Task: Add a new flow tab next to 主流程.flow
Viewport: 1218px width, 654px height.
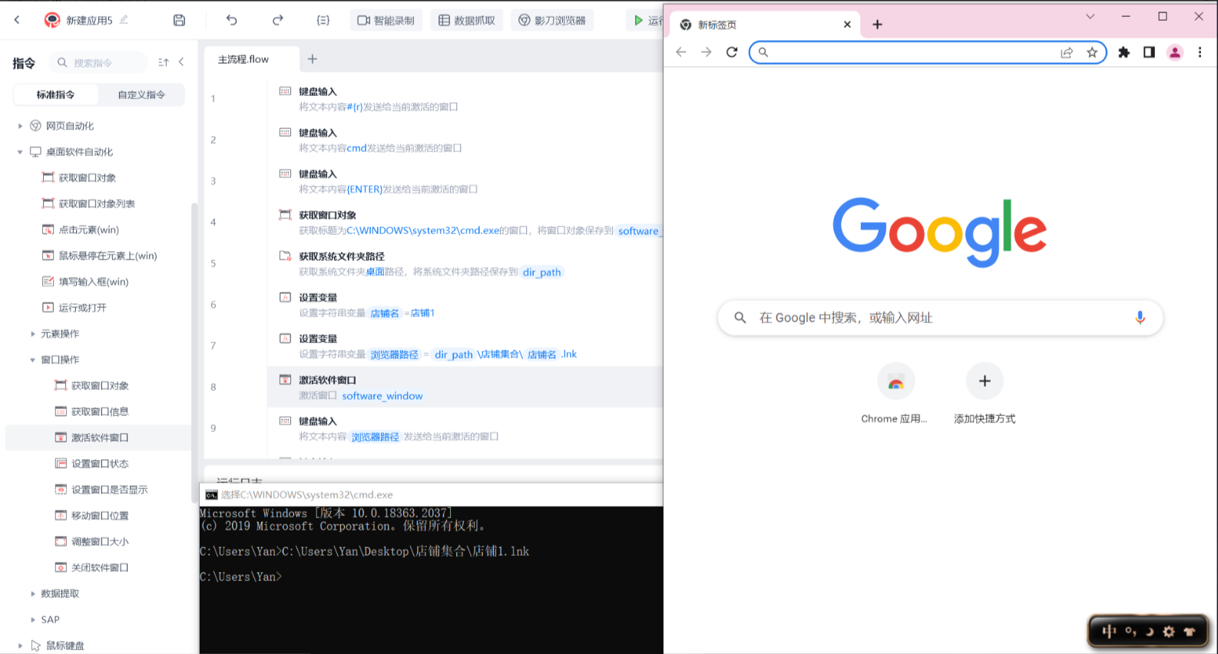Action: click(313, 59)
